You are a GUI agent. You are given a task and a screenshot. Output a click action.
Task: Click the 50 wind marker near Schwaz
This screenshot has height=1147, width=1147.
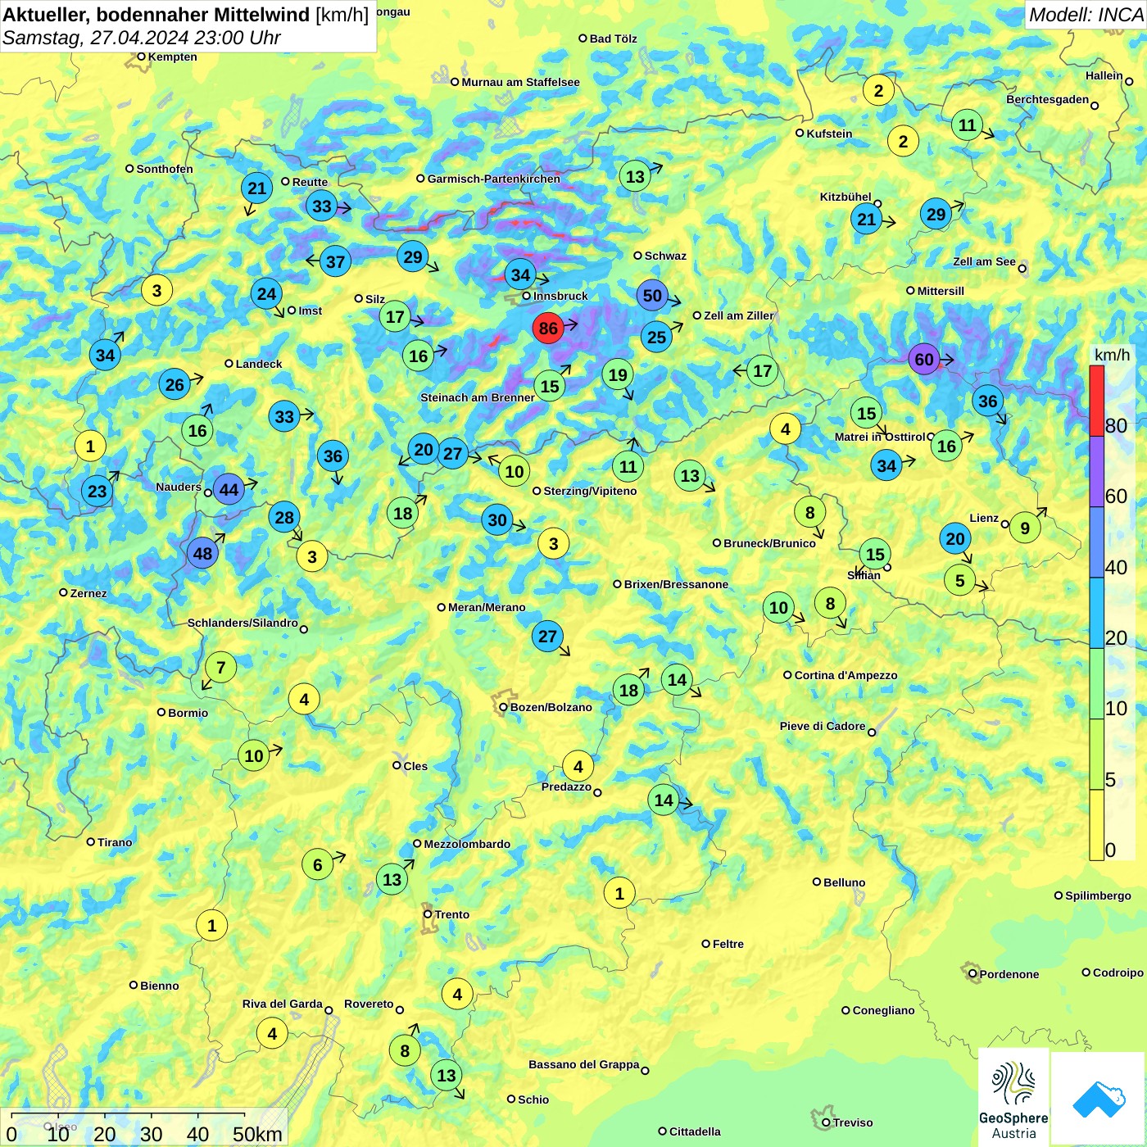pyautogui.click(x=652, y=296)
